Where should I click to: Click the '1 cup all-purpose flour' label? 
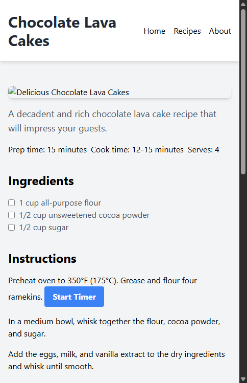click(60, 202)
